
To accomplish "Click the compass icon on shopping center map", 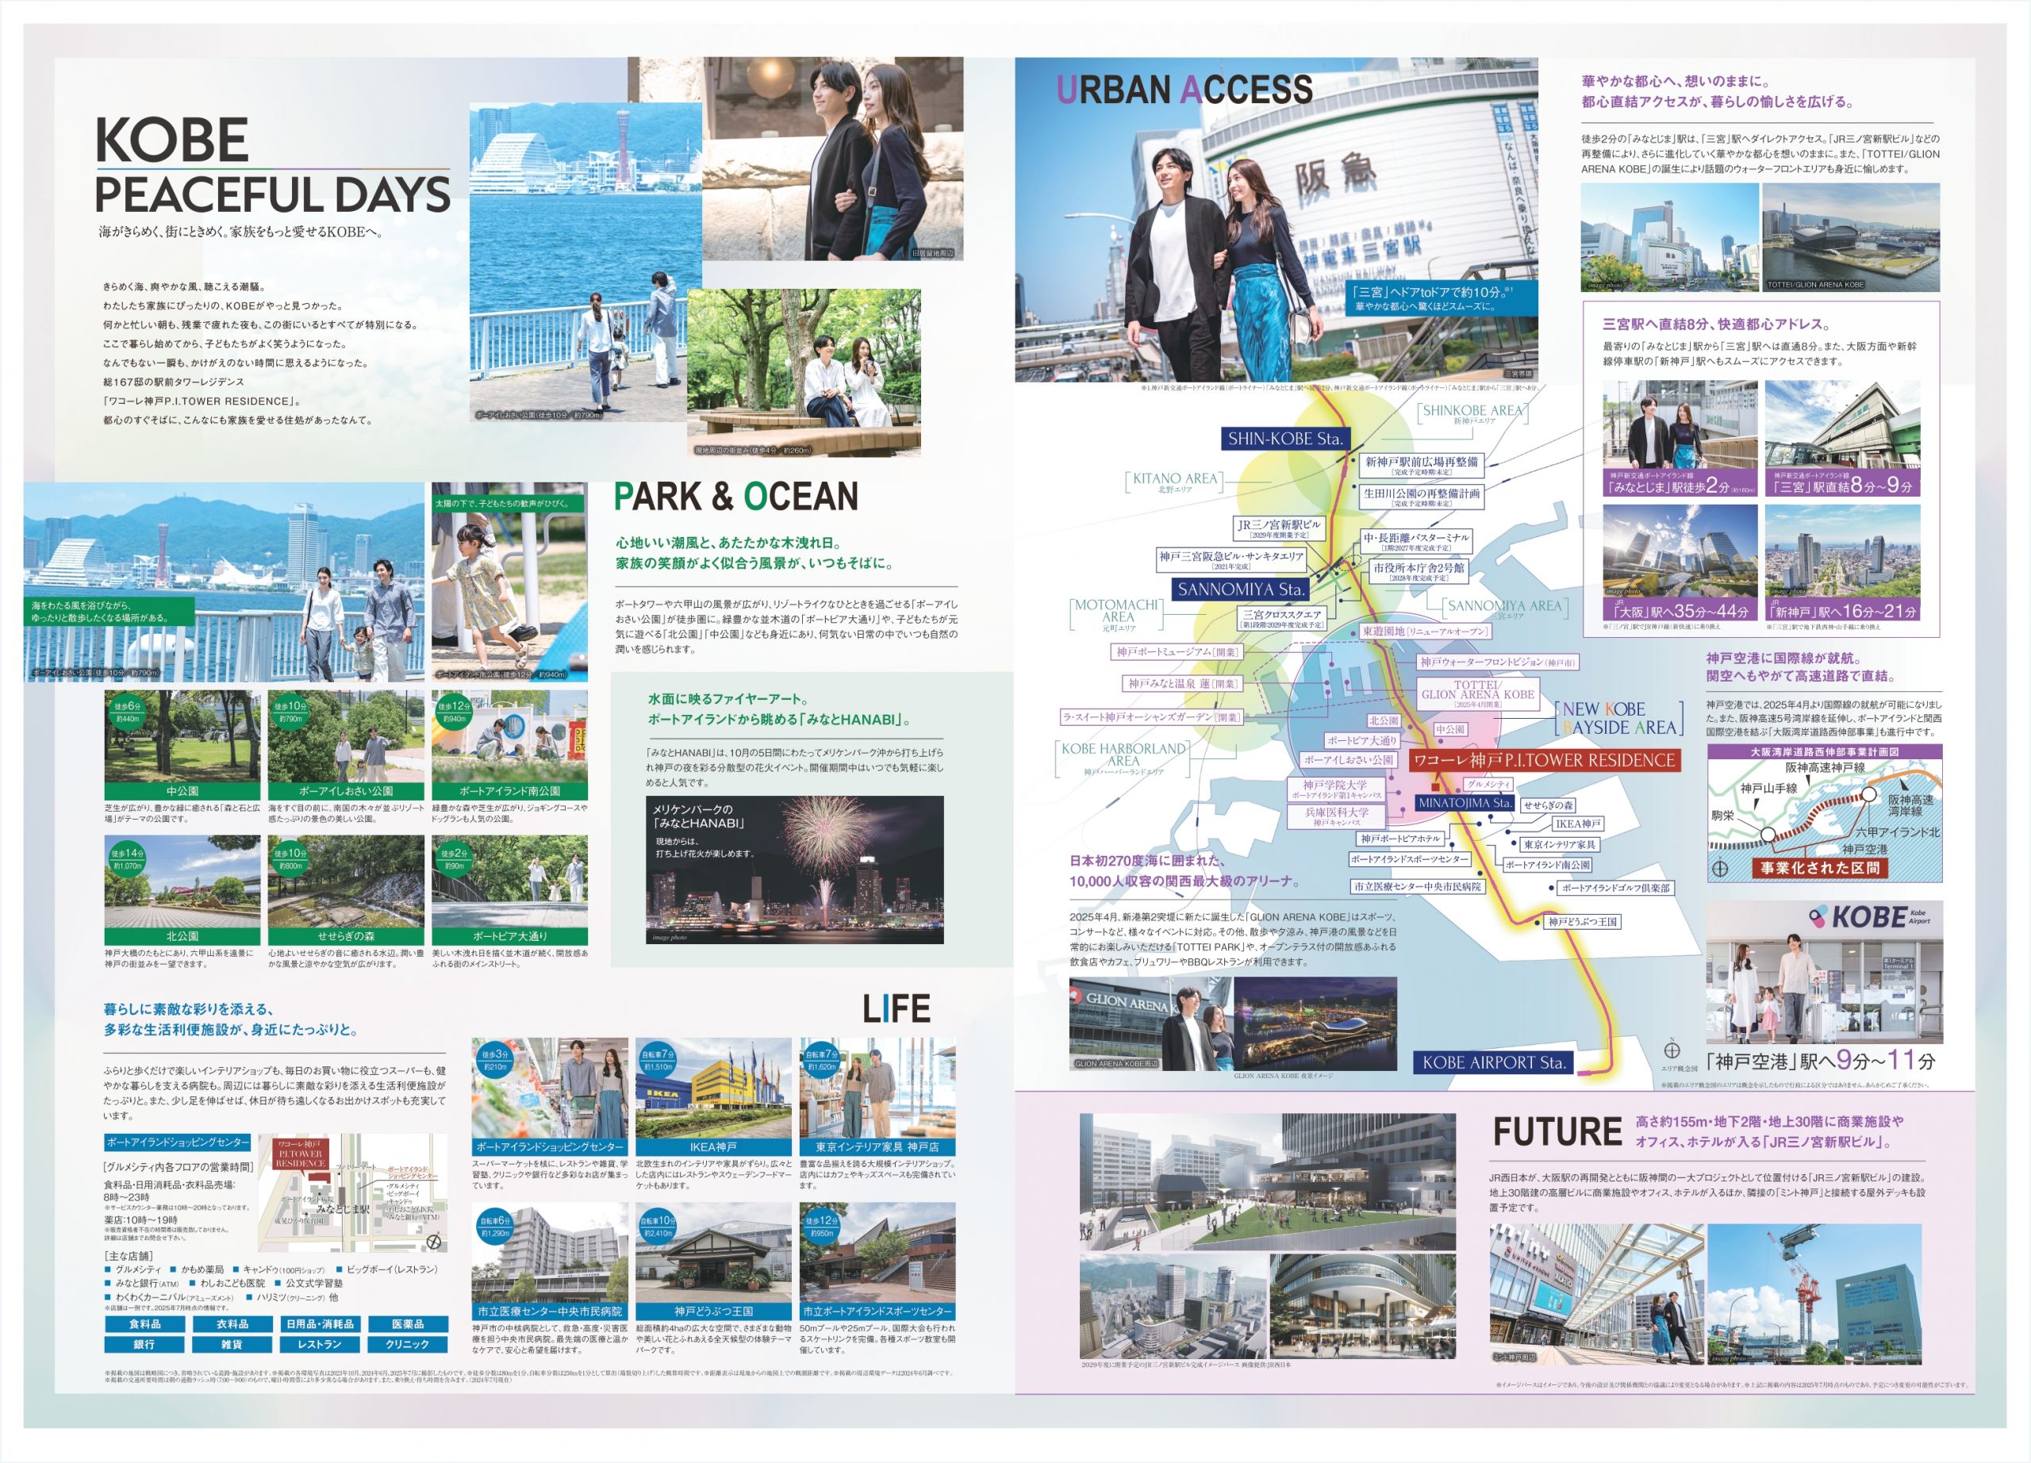I will click(434, 1242).
